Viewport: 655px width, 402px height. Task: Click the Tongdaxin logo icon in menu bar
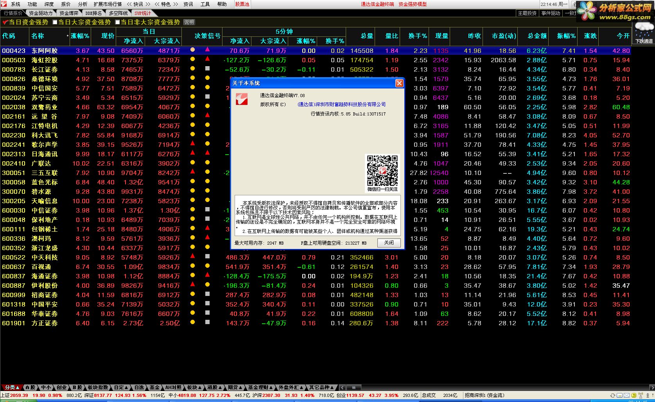[4, 4]
